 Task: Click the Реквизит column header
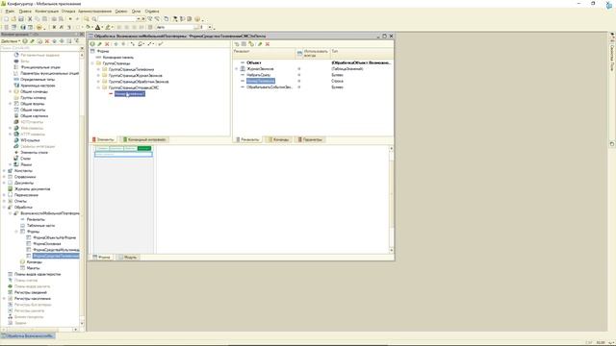263,53
